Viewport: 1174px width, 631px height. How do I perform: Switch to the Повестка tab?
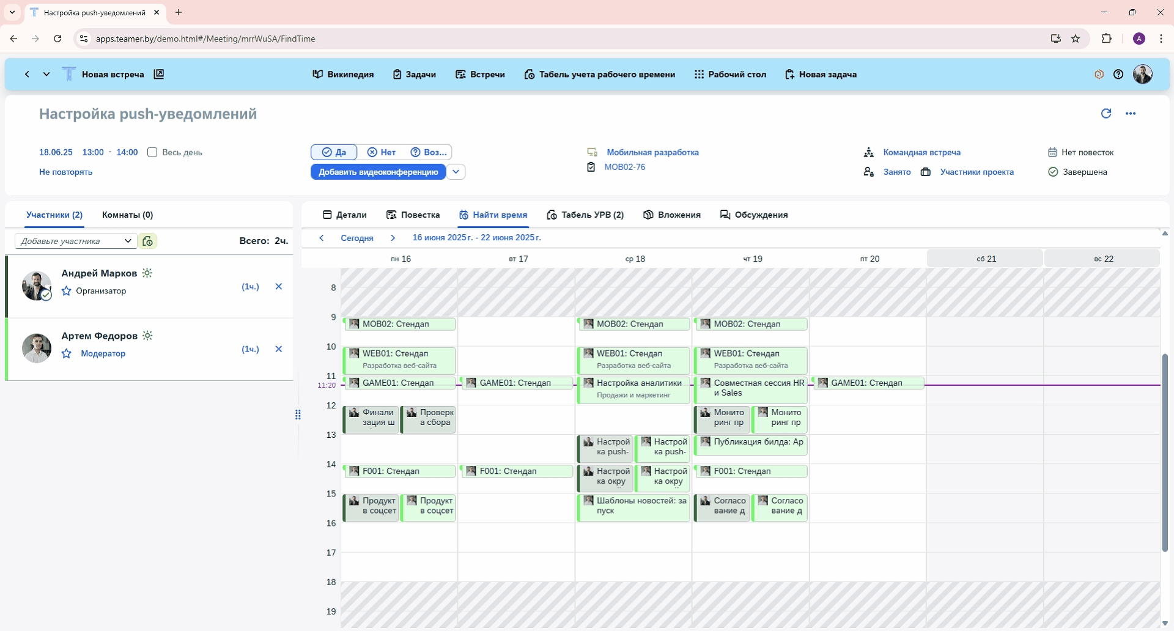pos(413,215)
